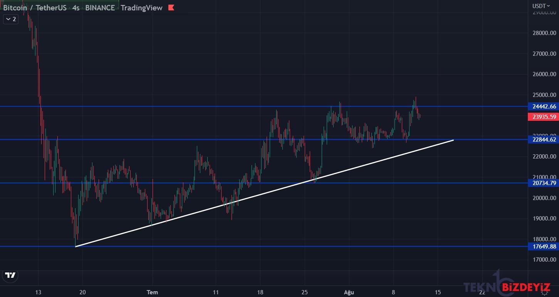Select the 24442.66 price label
The width and height of the screenshot is (559, 297).
coord(544,107)
